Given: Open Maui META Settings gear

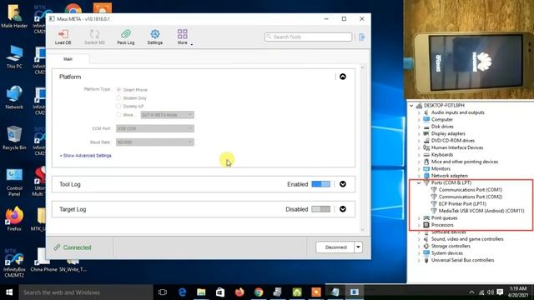Looking at the screenshot, I should click(x=154, y=37).
